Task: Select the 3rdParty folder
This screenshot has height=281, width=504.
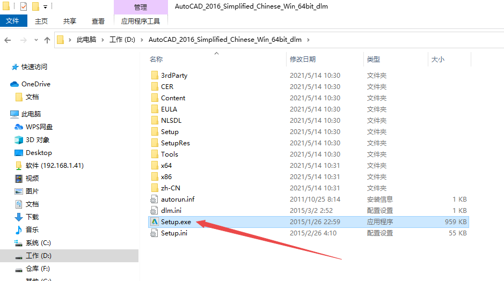Action: tap(174, 76)
